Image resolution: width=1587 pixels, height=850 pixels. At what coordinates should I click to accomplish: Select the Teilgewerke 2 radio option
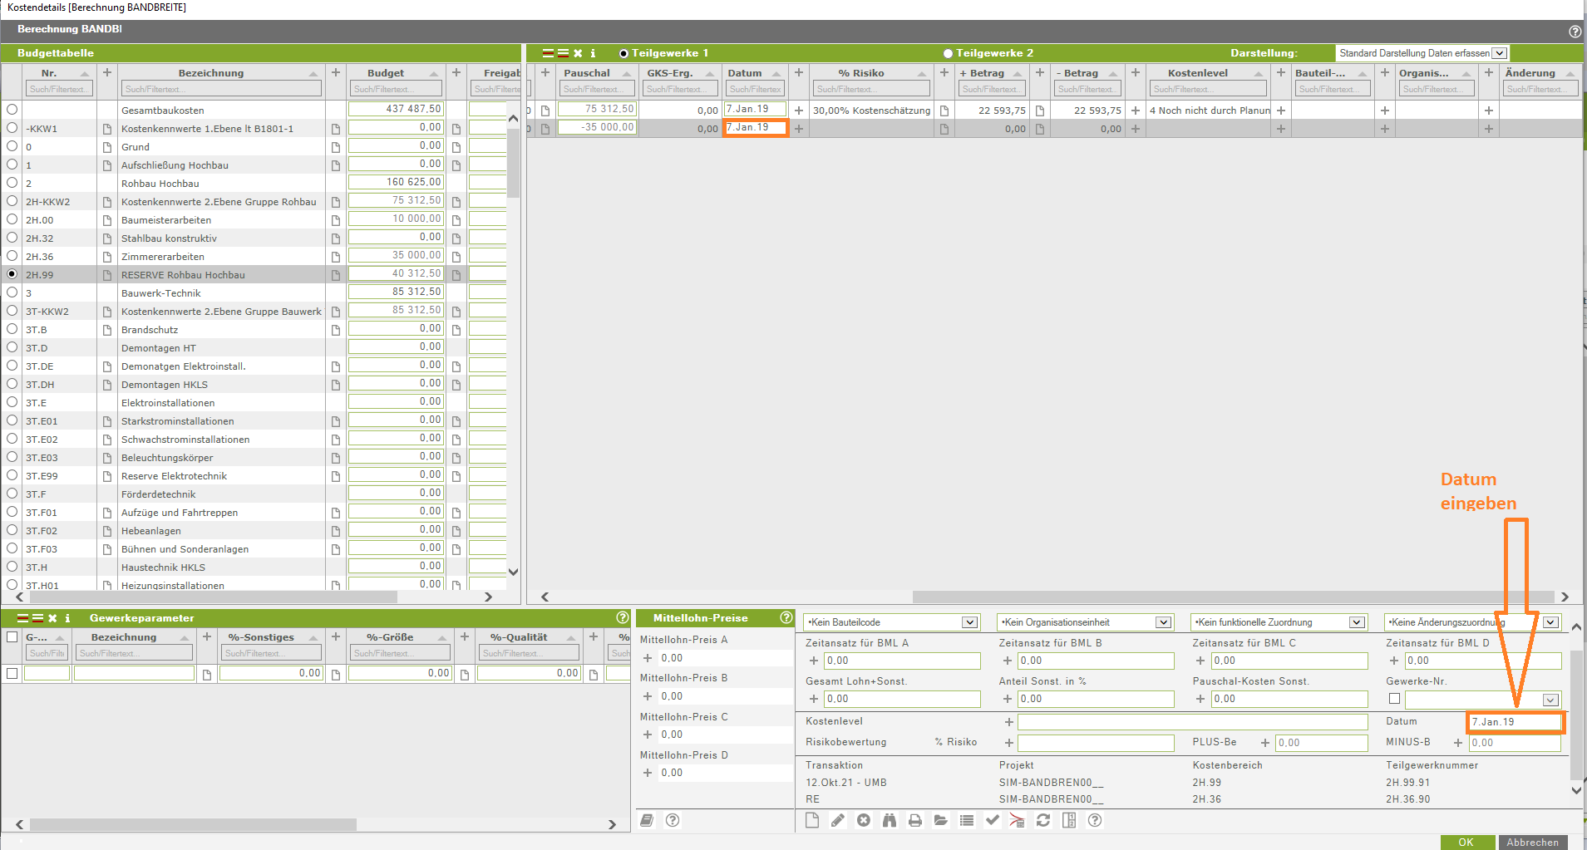[948, 53]
